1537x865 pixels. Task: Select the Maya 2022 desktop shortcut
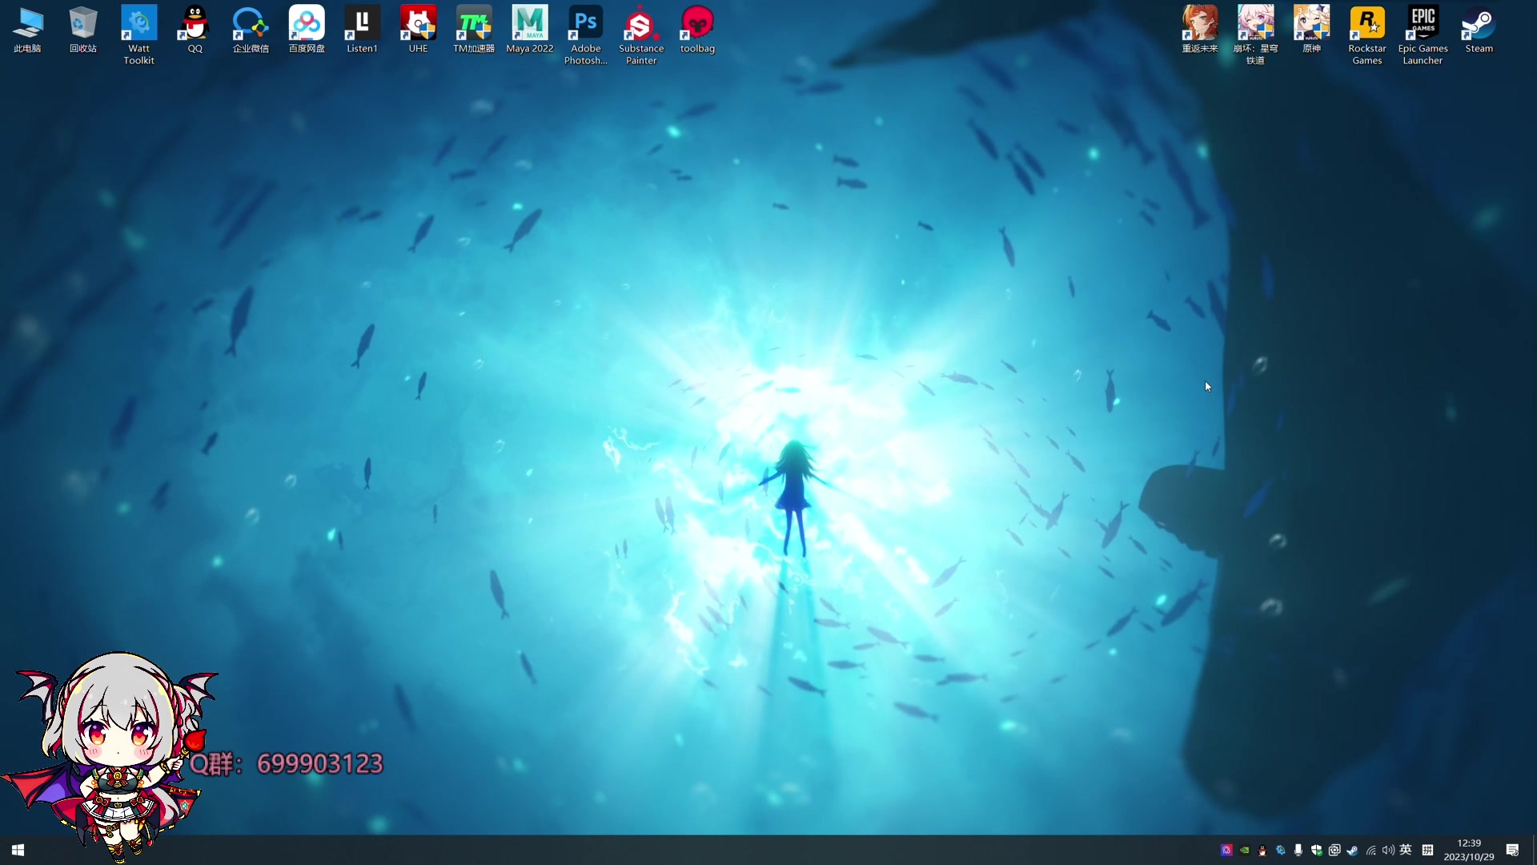(x=530, y=30)
